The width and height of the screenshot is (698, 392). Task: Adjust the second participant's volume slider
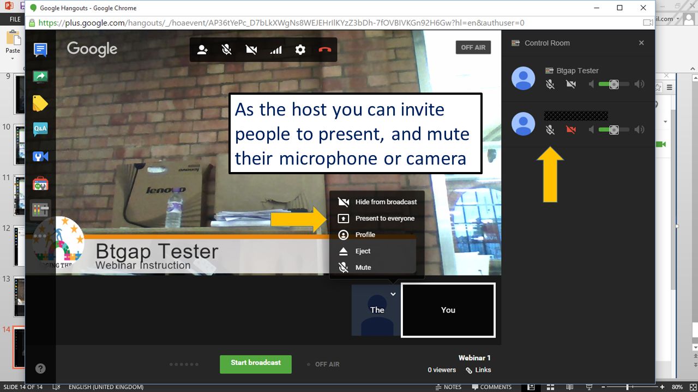pos(613,130)
